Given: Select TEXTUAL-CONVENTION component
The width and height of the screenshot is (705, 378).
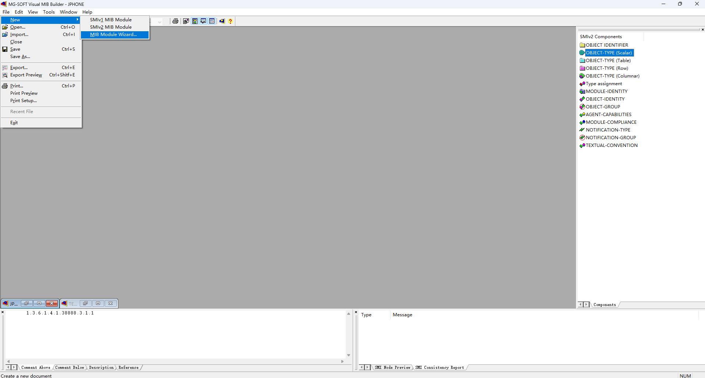Looking at the screenshot, I should (x=609, y=145).
